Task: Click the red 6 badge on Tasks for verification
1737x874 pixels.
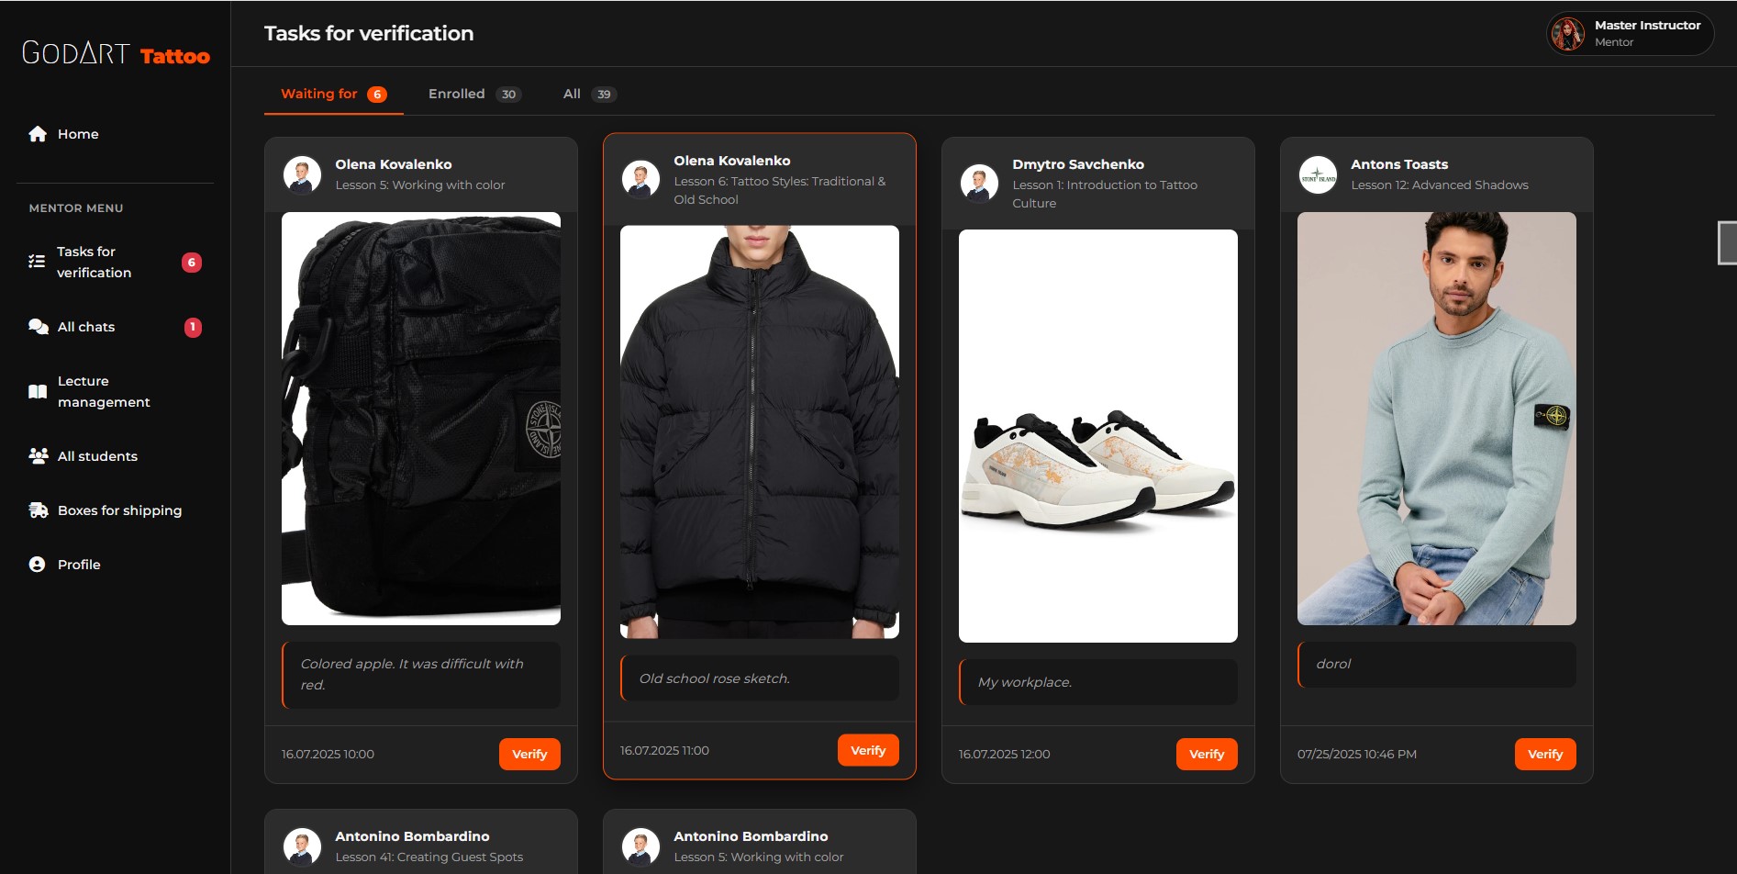Action: pos(192,263)
